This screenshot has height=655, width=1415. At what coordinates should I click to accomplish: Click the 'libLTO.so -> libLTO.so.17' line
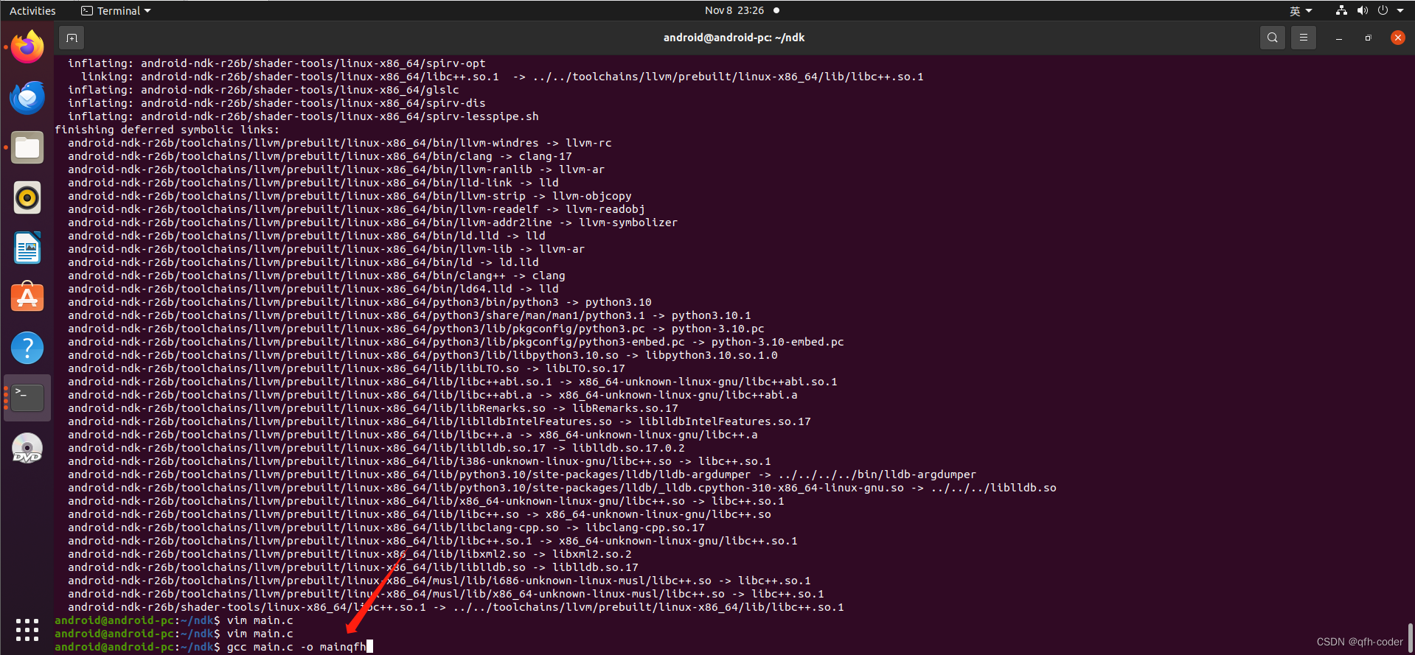coord(347,368)
